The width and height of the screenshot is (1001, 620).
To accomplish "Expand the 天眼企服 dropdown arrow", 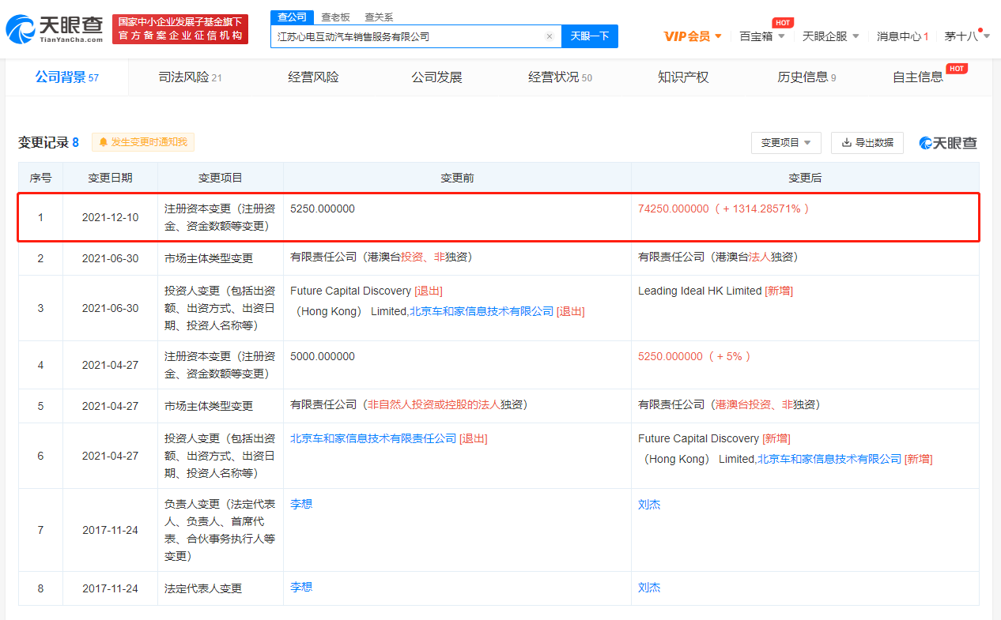I will (856, 36).
